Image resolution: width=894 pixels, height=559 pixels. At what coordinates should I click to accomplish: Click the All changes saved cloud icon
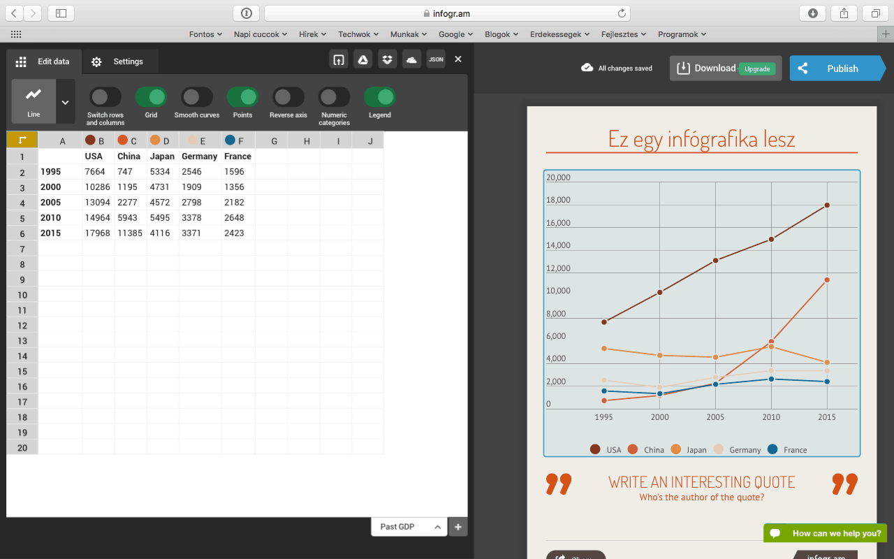tap(587, 68)
